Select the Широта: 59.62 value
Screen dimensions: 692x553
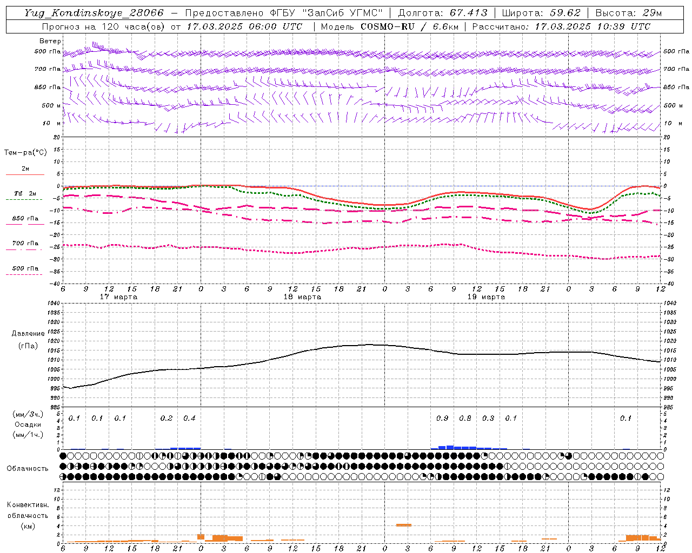(541, 13)
